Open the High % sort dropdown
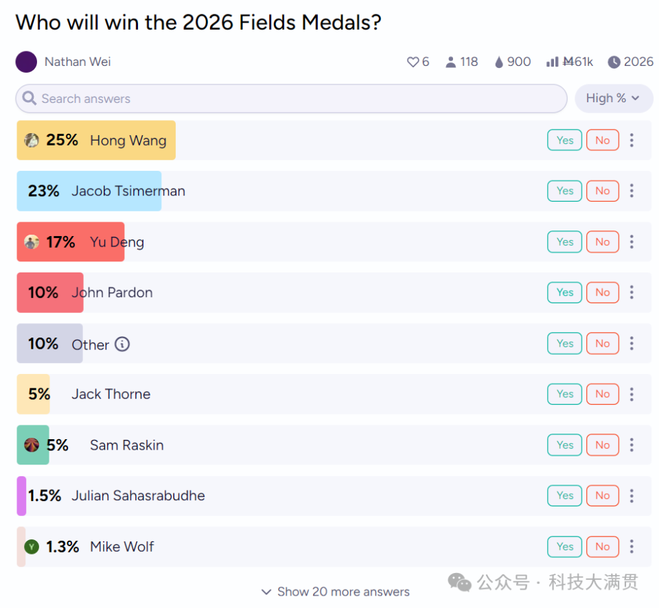Screen dimensions: 659x608 613,98
